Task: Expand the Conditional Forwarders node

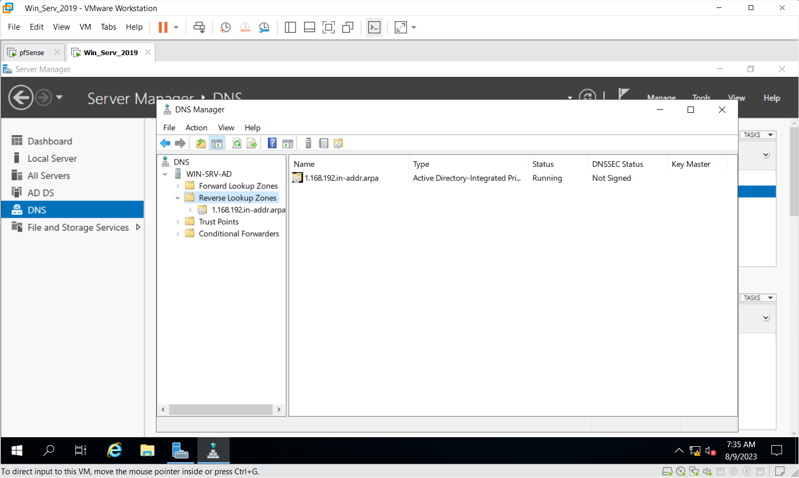Action: 178,234
